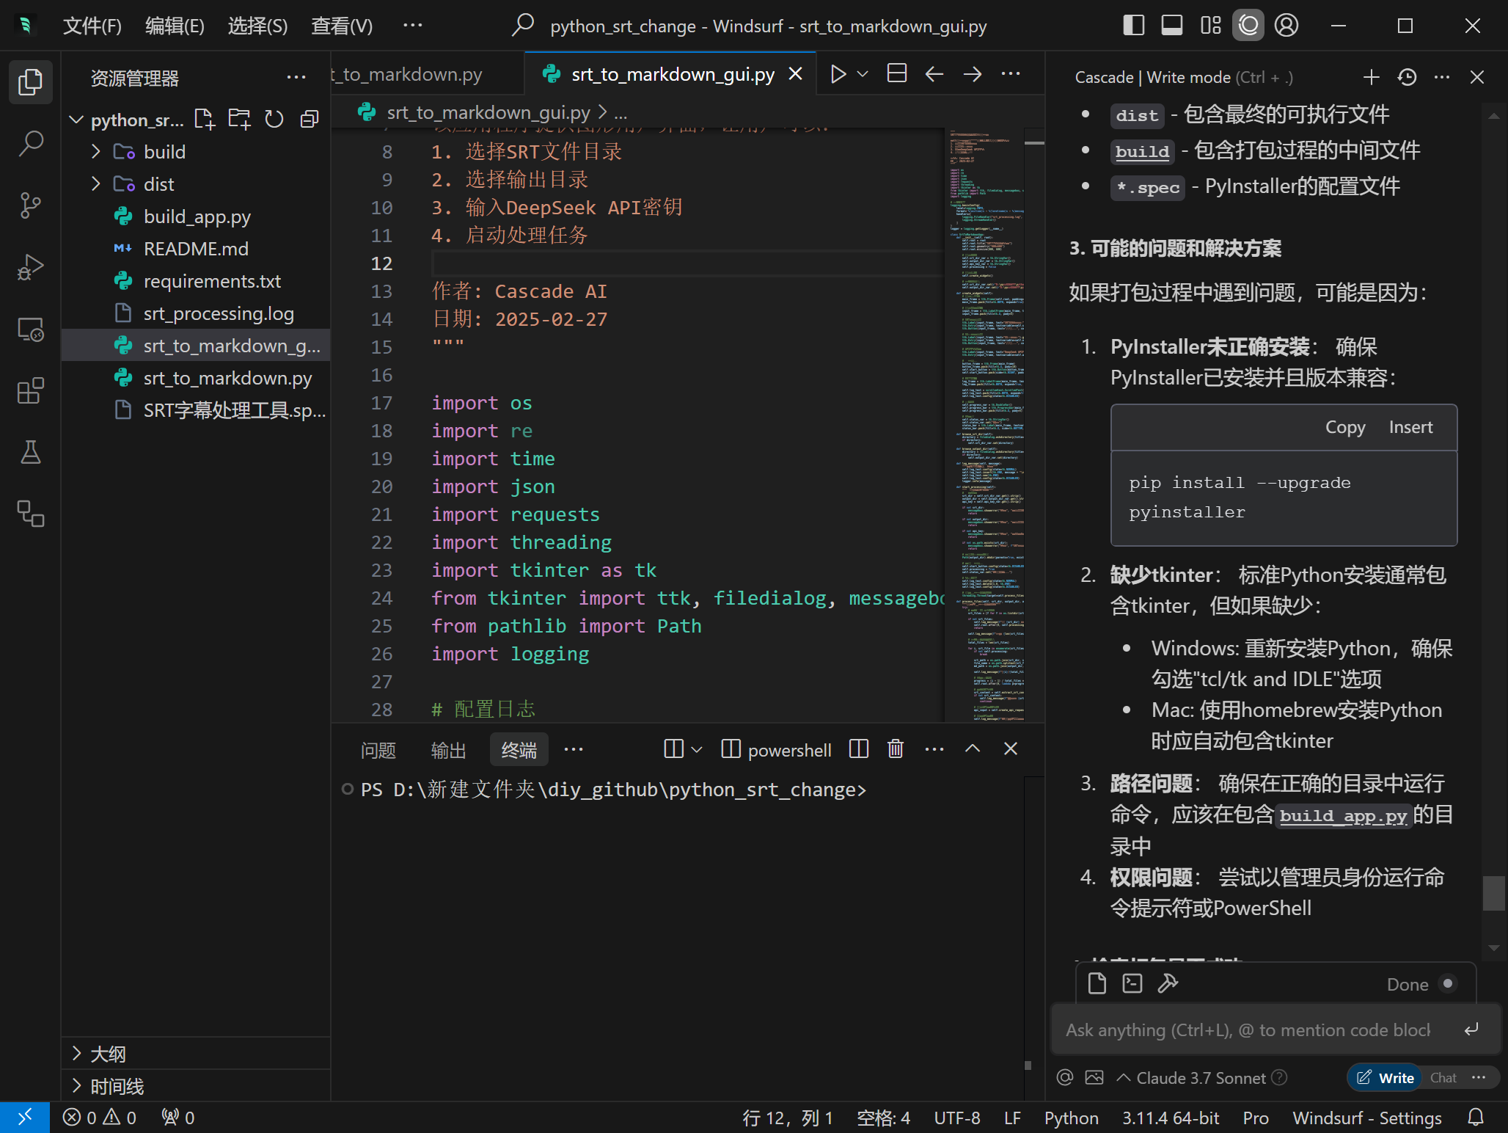Open the Extensions view
1508x1133 pixels.
30,391
